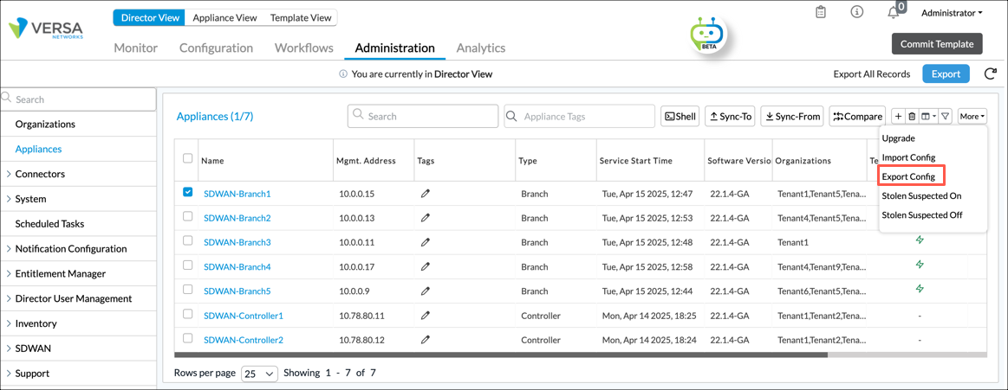Click the Versa Networks logo

[x=46, y=29]
